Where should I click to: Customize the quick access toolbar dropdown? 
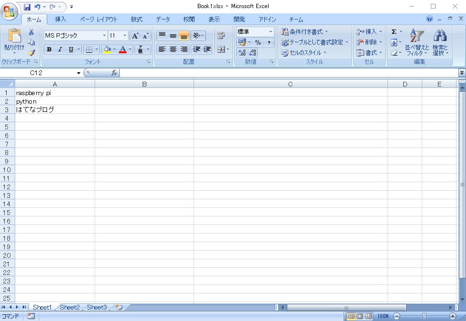[72, 7]
